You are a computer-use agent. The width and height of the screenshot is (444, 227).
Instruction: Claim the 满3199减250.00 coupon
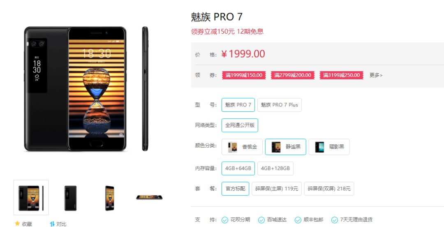point(341,75)
